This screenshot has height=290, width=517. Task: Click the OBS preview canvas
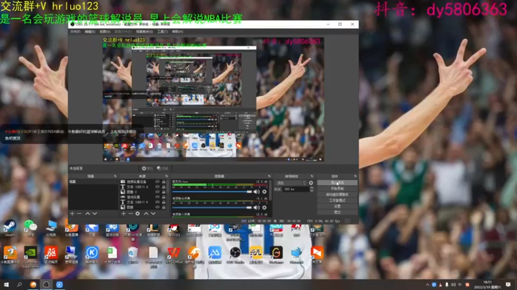coord(213,99)
